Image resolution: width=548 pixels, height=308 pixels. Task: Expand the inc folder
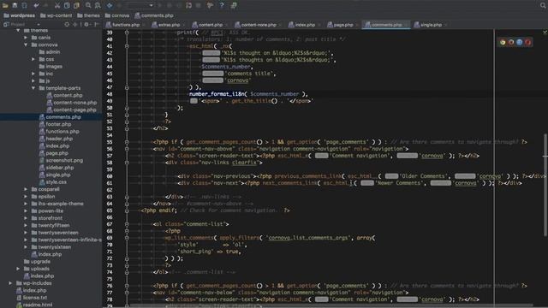tap(33, 74)
